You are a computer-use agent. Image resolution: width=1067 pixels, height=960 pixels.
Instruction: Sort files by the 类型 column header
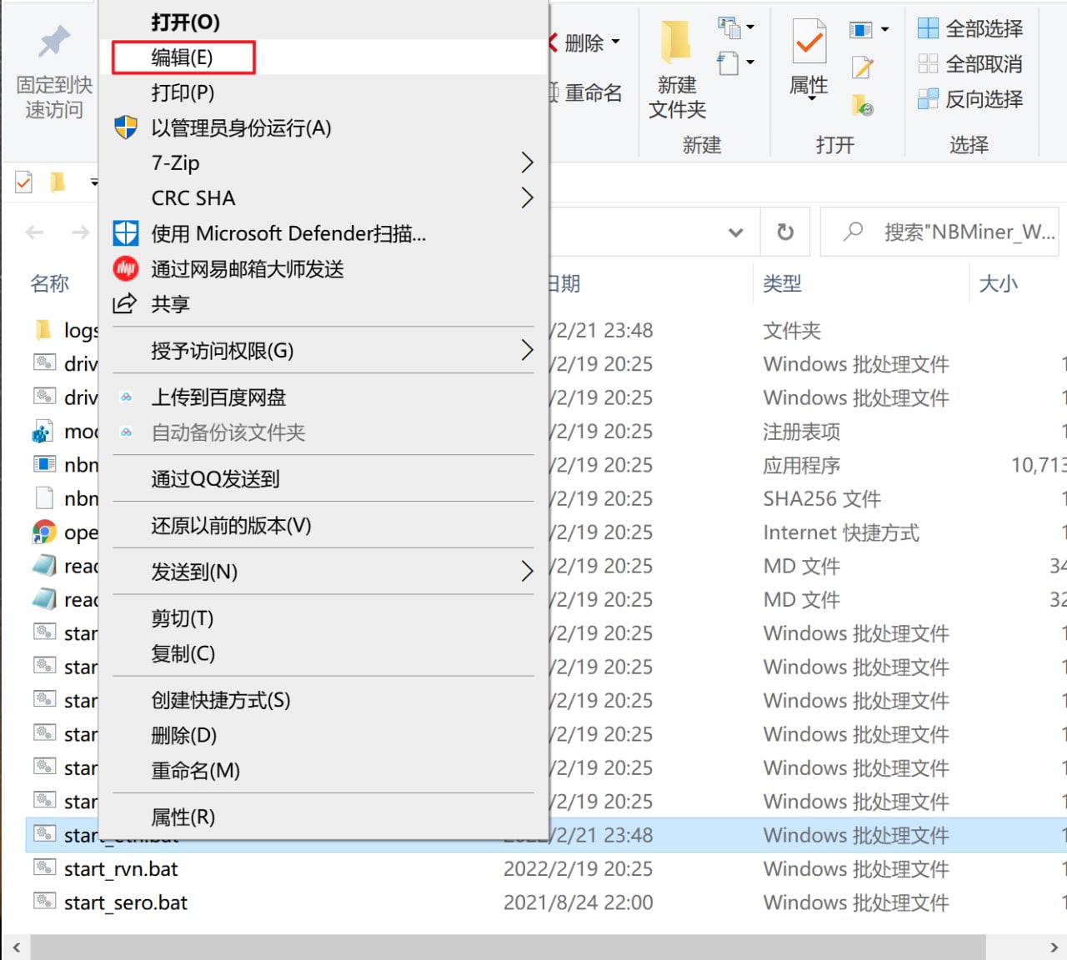(x=782, y=283)
